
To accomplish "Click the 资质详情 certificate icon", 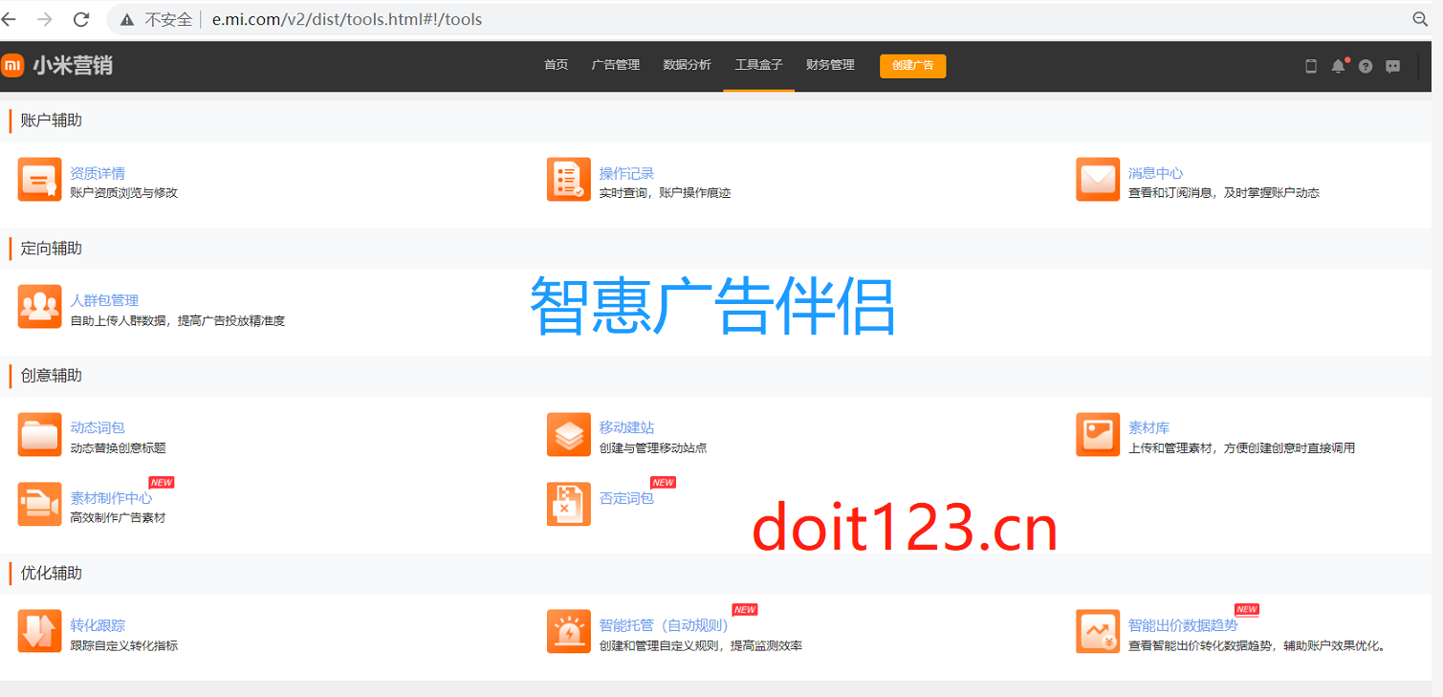I will (39, 180).
